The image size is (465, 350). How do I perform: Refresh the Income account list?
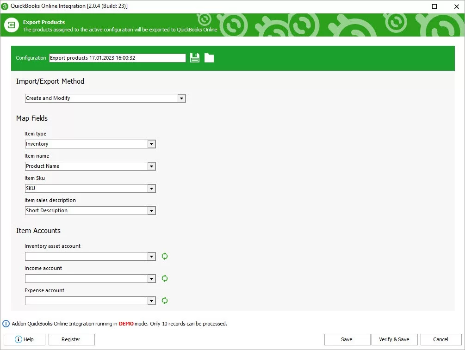[164, 278]
